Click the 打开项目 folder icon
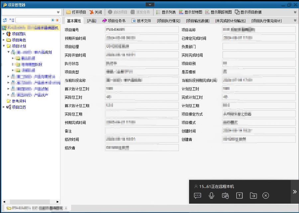This screenshot has width=299, height=213. (69, 12)
